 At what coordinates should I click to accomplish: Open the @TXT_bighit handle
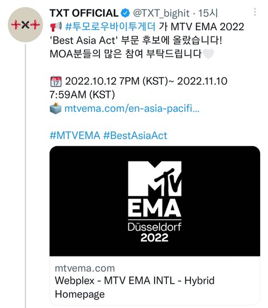(161, 13)
